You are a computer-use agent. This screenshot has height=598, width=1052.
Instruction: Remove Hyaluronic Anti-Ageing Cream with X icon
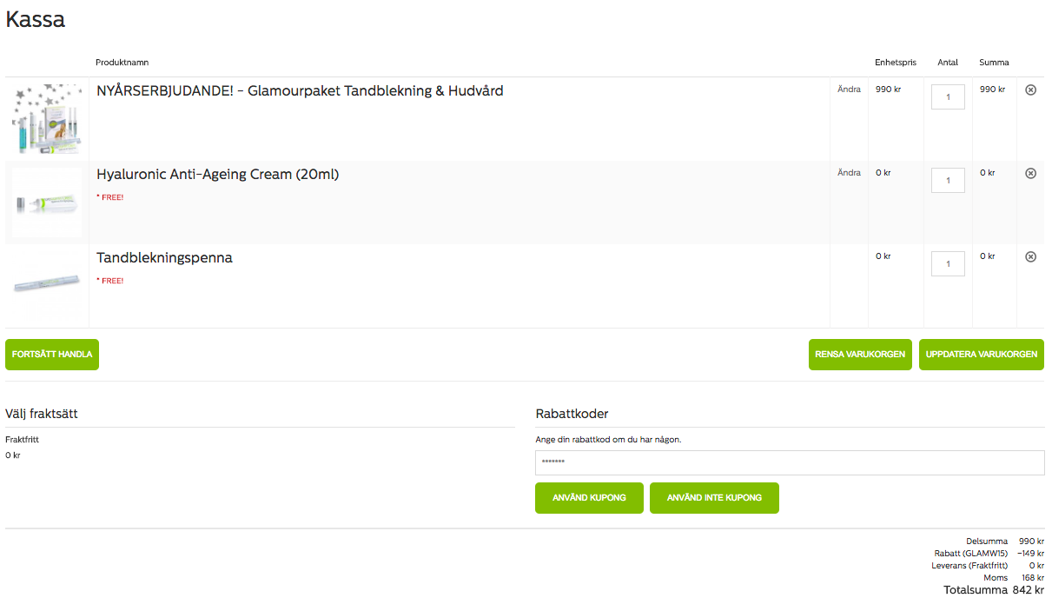click(1030, 173)
